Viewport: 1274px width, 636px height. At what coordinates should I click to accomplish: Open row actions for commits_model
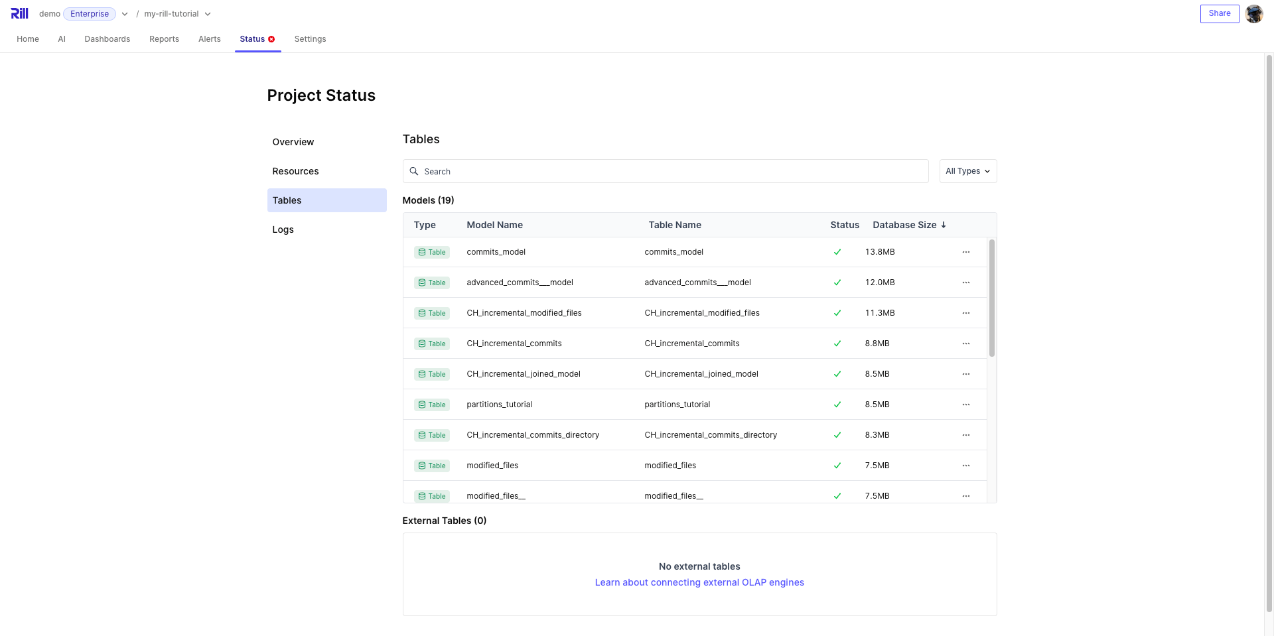pyautogui.click(x=965, y=252)
